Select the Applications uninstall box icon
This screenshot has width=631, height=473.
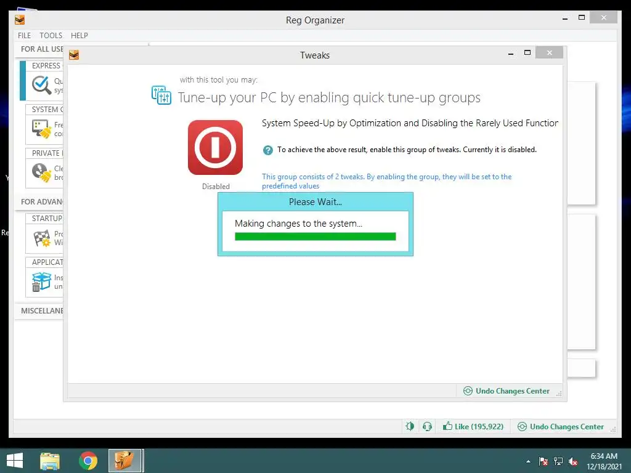tap(41, 281)
